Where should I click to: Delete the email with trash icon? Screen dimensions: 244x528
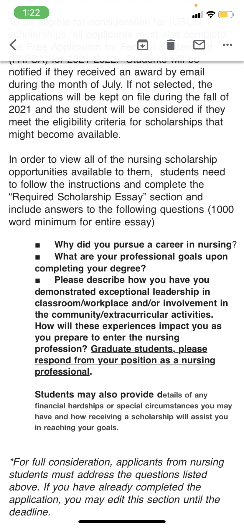pyautogui.click(x=171, y=45)
